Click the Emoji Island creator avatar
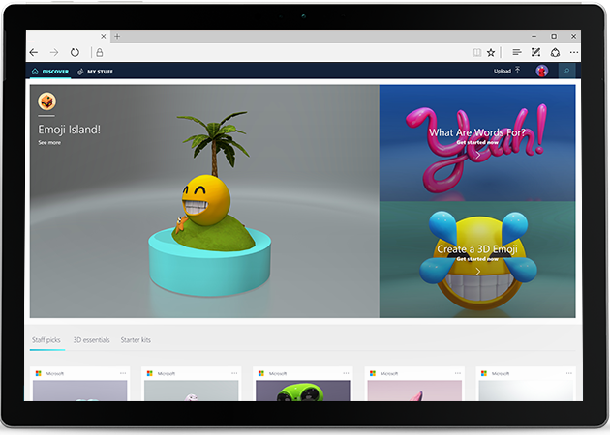The height and width of the screenshot is (435, 610). point(46,101)
